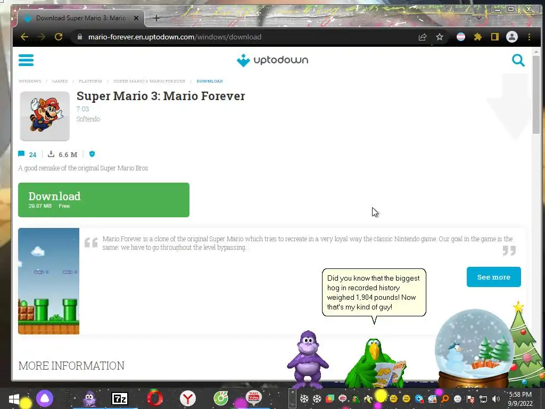This screenshot has height=409, width=545.
Task: Click the Bonzi purple gorilla character
Action: pyautogui.click(x=308, y=359)
